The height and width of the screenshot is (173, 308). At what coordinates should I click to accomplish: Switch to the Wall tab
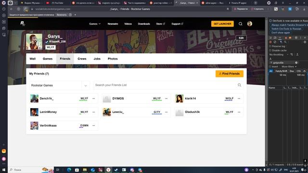point(33,59)
